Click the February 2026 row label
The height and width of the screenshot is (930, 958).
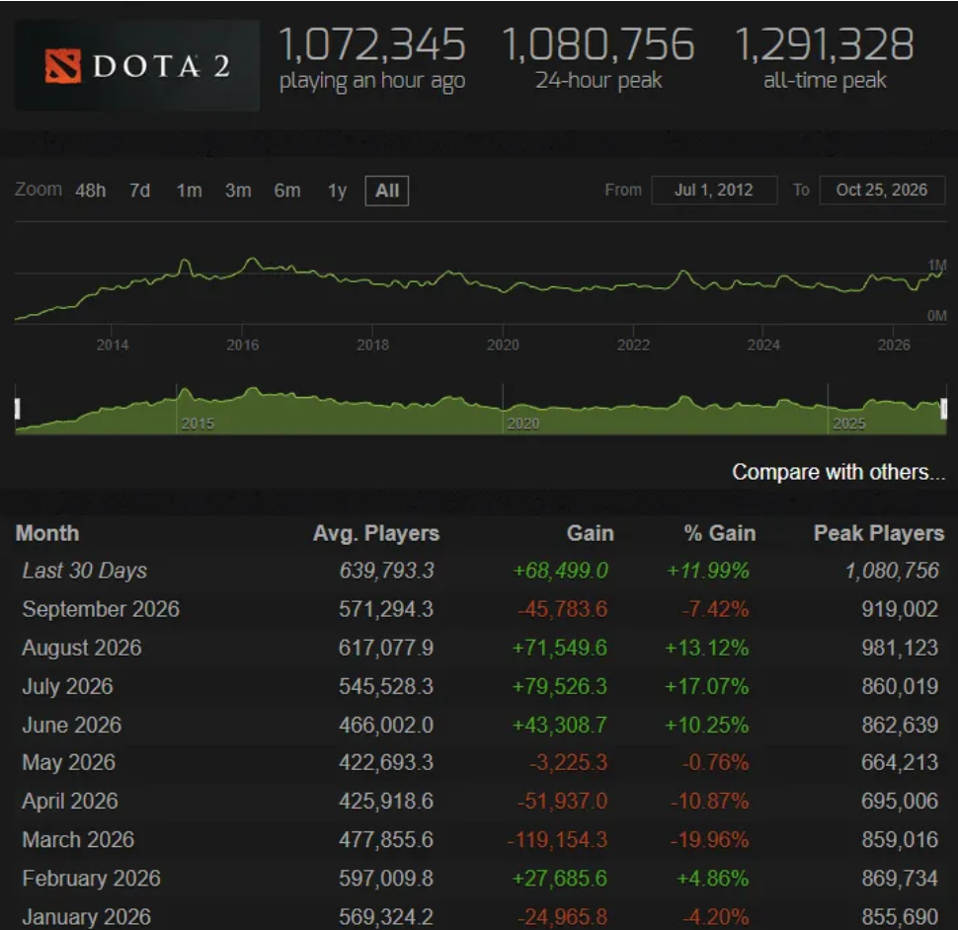[x=92, y=878]
